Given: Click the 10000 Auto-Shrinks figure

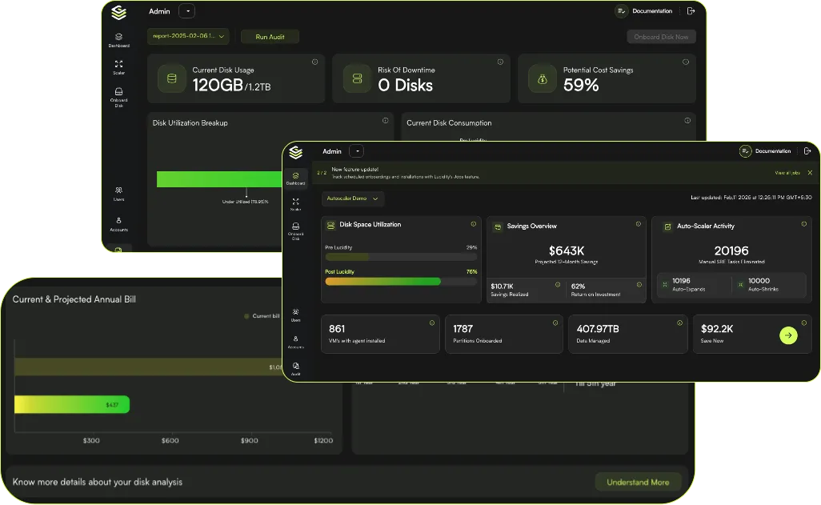Looking at the screenshot, I should point(759,281).
